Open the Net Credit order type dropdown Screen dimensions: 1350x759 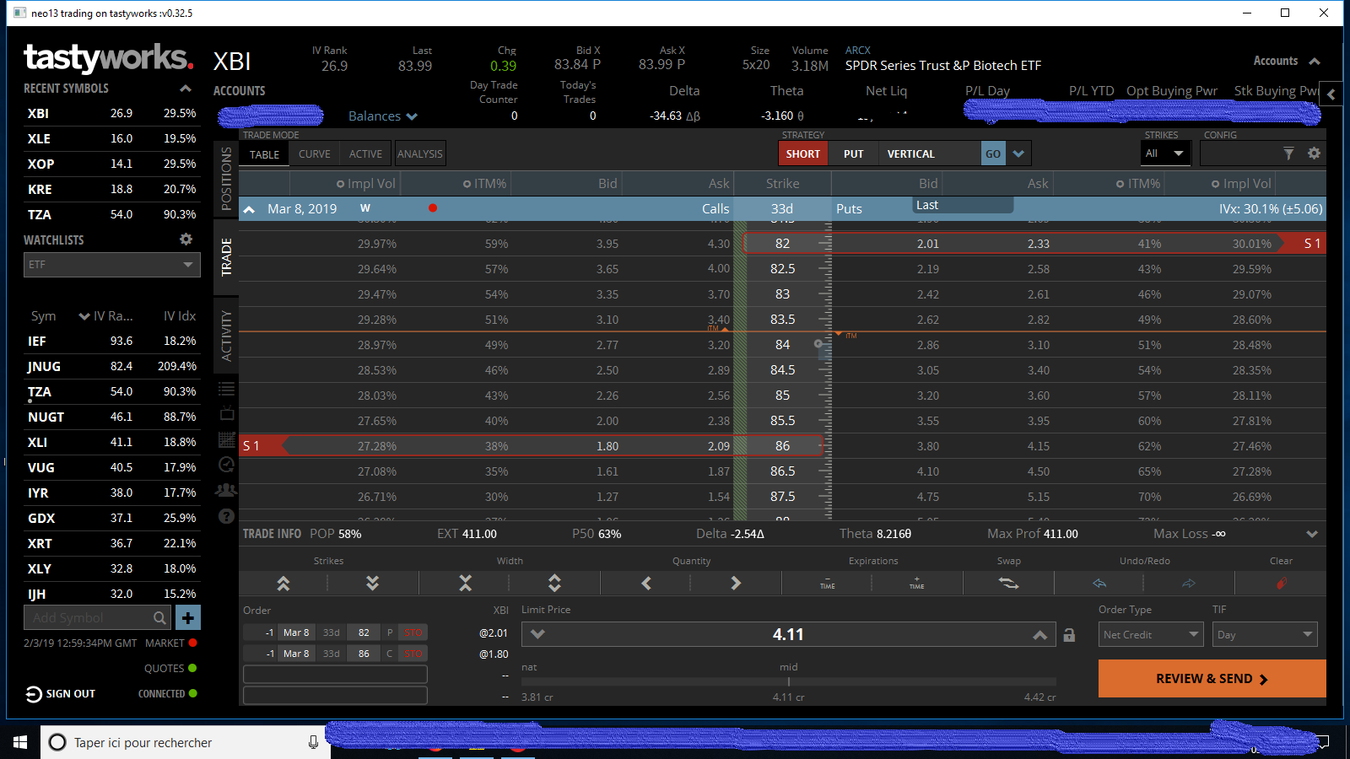coord(1151,635)
